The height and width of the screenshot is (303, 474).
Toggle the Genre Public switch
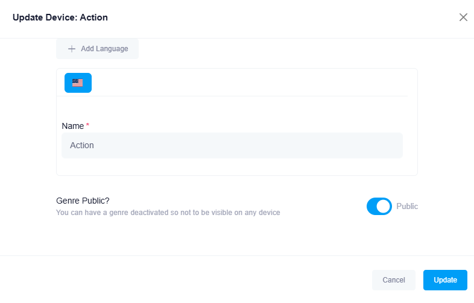(379, 206)
